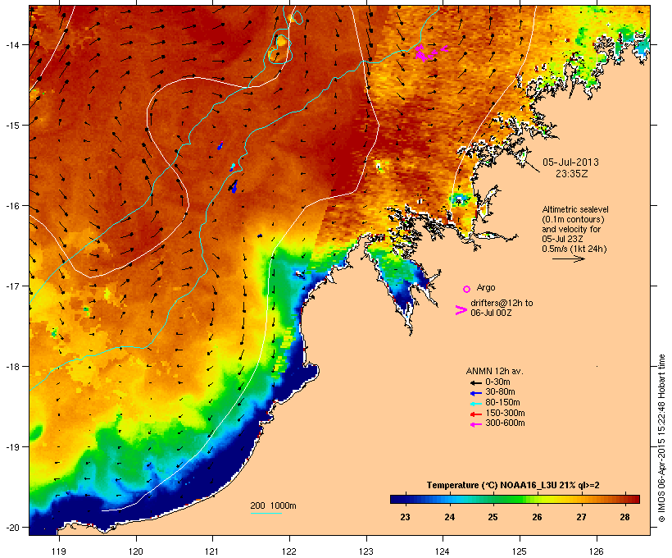Click the black 0-30m legend arrow
Screen dimensions: 672x558
click(x=475, y=383)
